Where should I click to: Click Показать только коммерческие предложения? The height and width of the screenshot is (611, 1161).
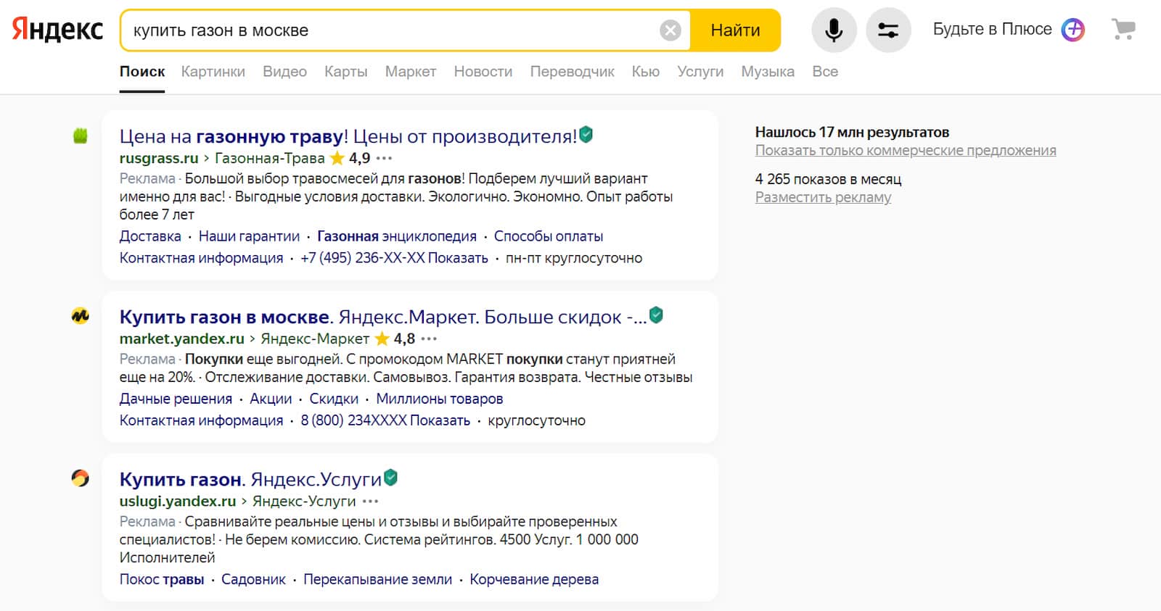coord(906,150)
